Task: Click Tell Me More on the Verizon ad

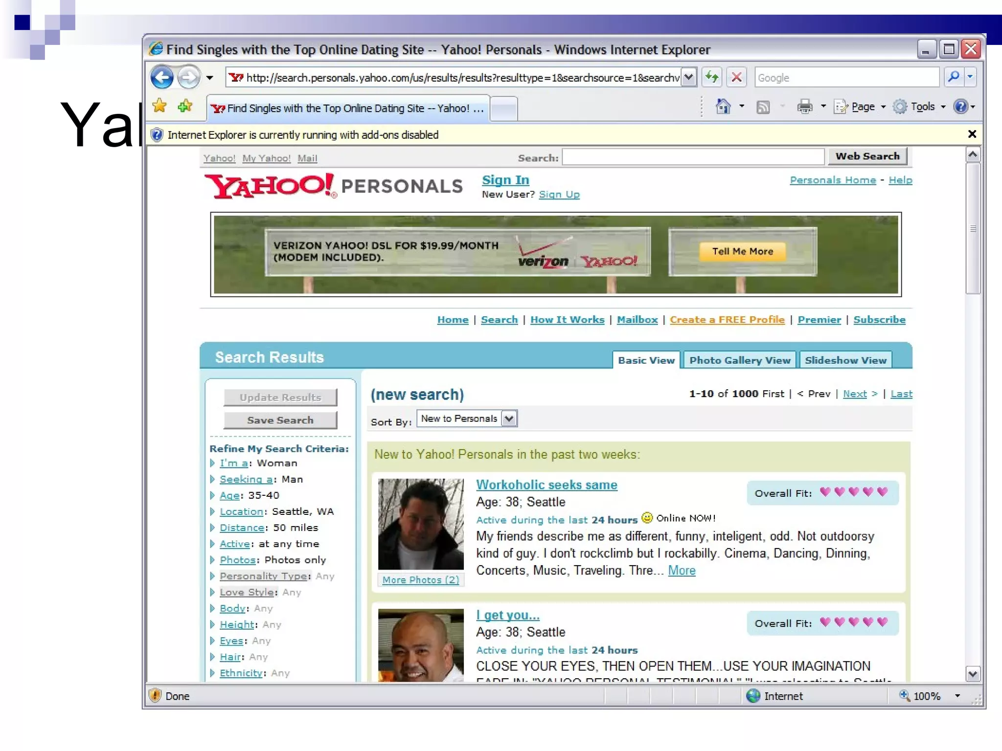Action: (742, 251)
